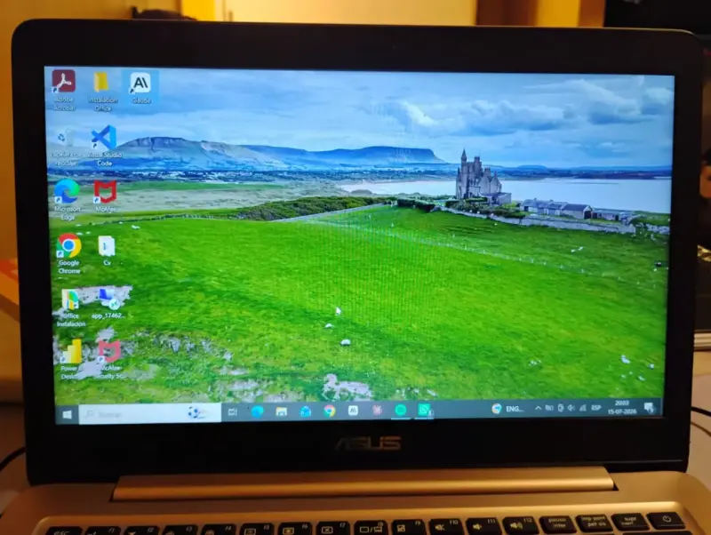Screen dimensions: 711x535
Task: Open the Windows Start menu
Action: [x=68, y=414]
